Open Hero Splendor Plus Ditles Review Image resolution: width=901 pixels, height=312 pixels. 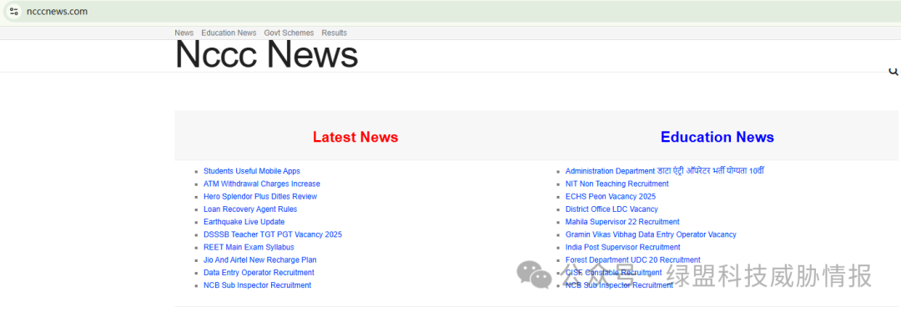[260, 197]
